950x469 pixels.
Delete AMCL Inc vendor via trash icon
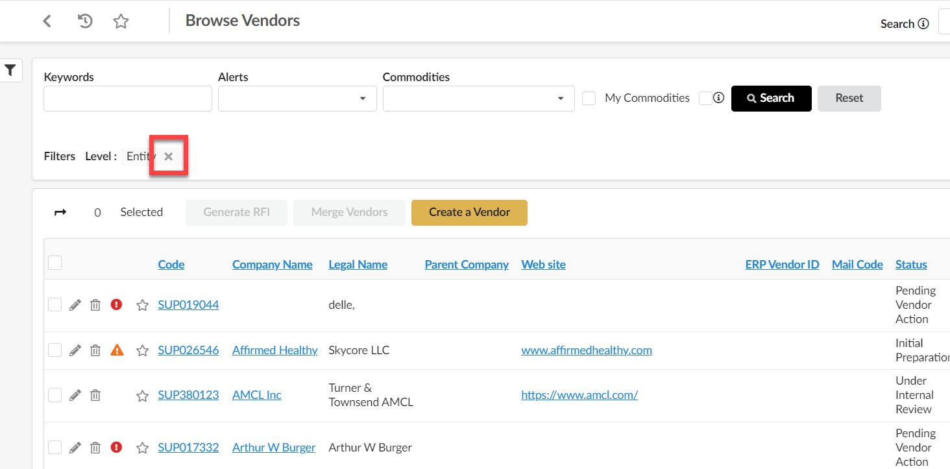click(95, 395)
